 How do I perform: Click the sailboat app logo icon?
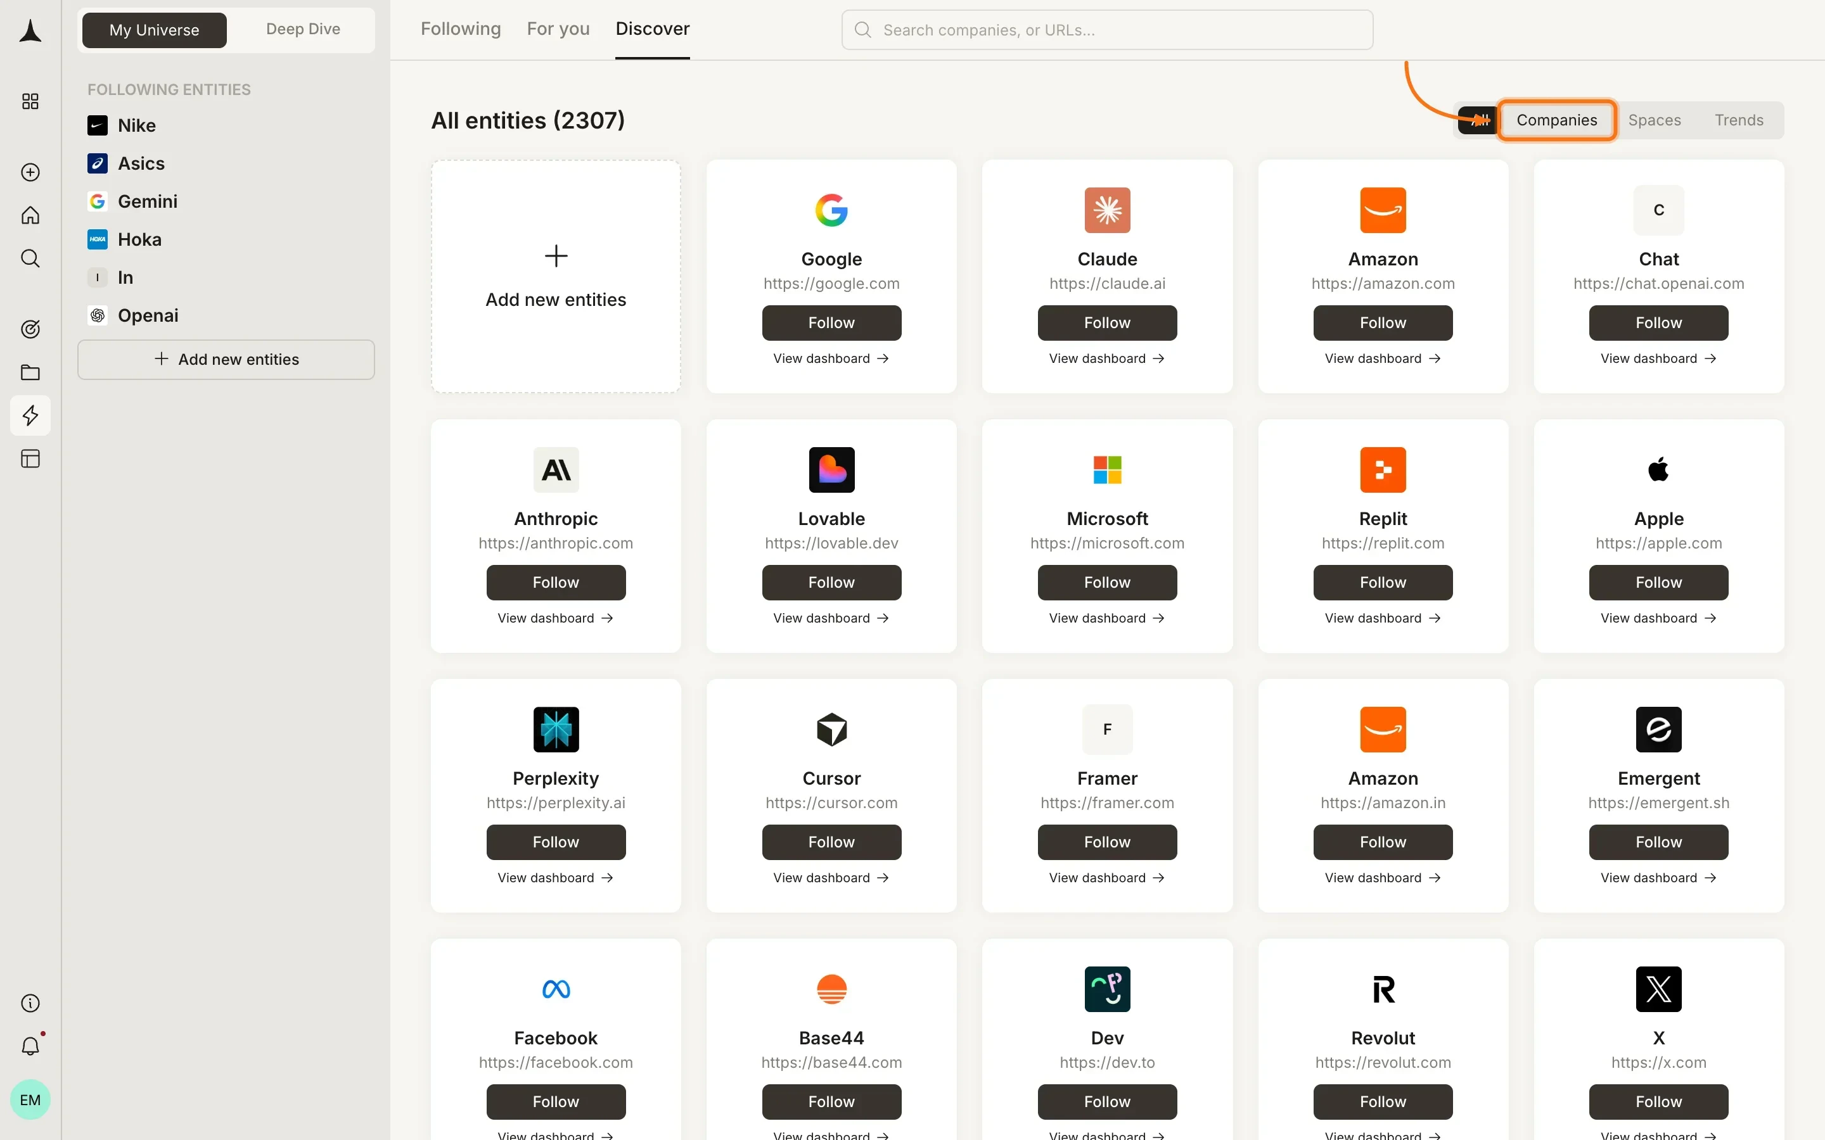30,31
